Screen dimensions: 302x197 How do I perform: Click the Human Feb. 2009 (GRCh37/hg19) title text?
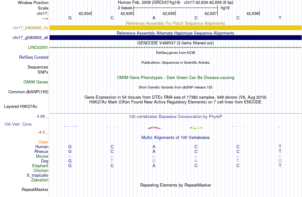(x=149, y=3)
